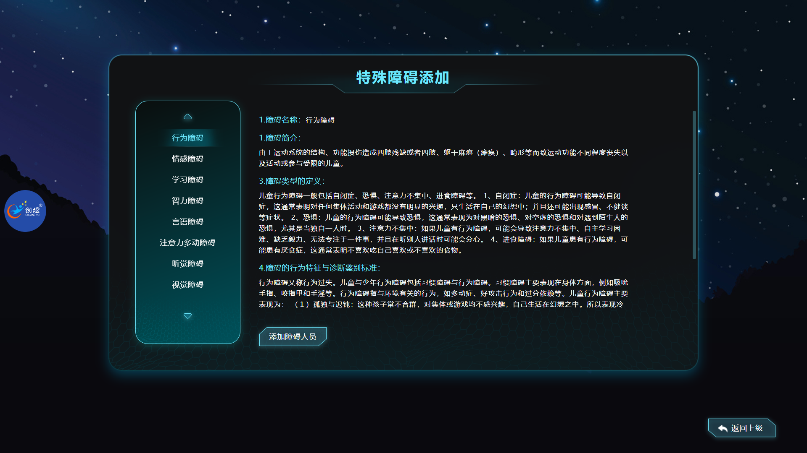Viewport: 807px width, 453px height.
Task: Click the 特殊障碍添加 title header
Action: (402, 77)
